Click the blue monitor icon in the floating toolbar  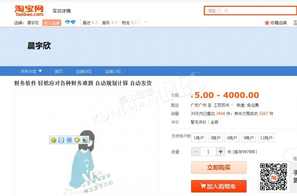(69, 140)
